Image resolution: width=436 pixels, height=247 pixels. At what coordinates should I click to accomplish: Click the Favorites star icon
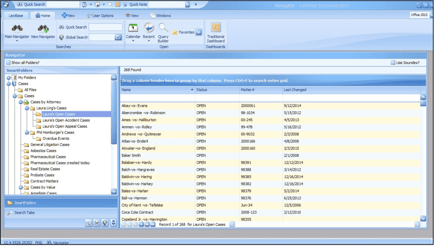(175, 33)
